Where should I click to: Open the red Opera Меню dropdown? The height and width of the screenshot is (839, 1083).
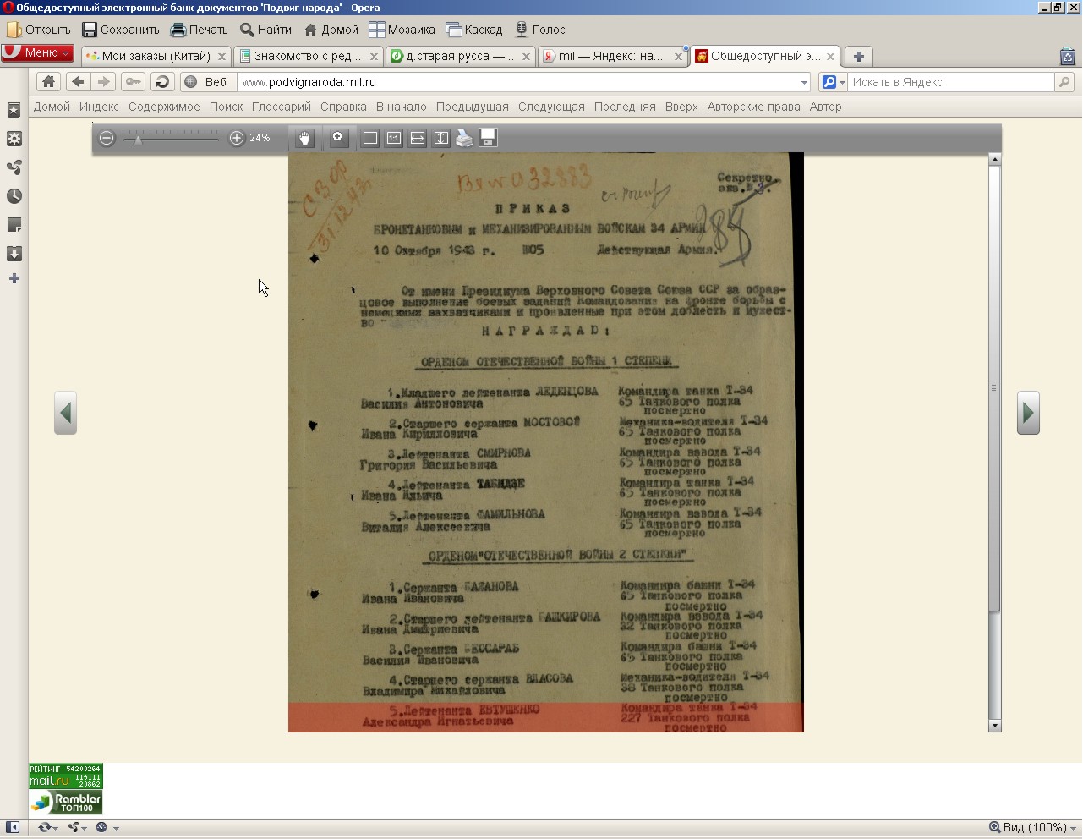click(38, 52)
